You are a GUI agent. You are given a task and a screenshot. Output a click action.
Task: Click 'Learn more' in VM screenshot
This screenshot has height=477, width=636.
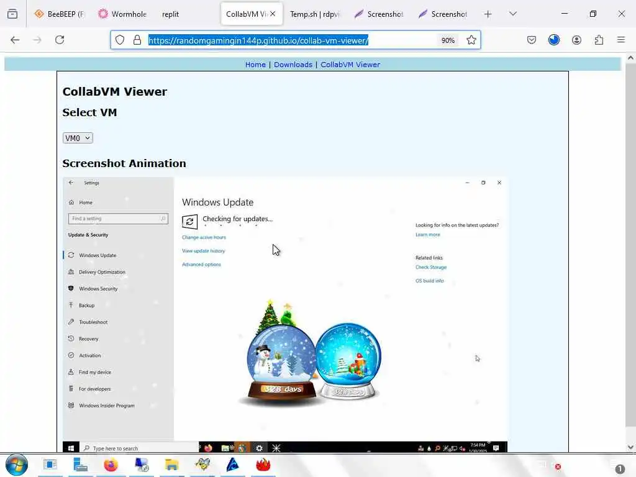click(x=427, y=234)
